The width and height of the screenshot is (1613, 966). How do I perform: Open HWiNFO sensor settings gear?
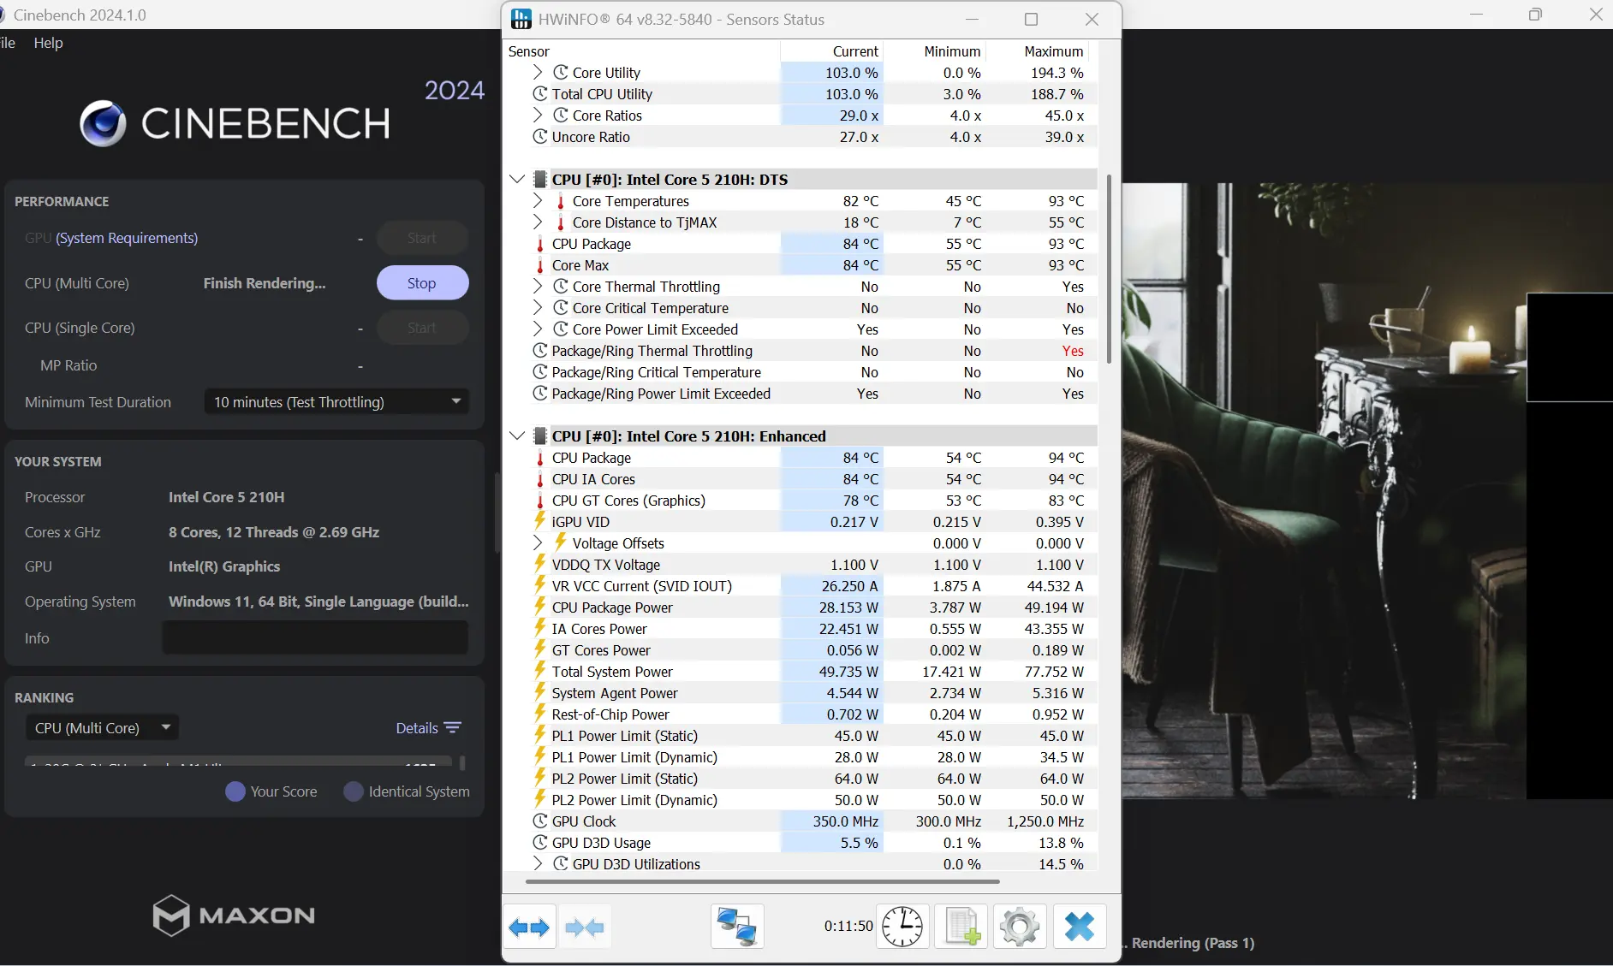[x=1020, y=927]
